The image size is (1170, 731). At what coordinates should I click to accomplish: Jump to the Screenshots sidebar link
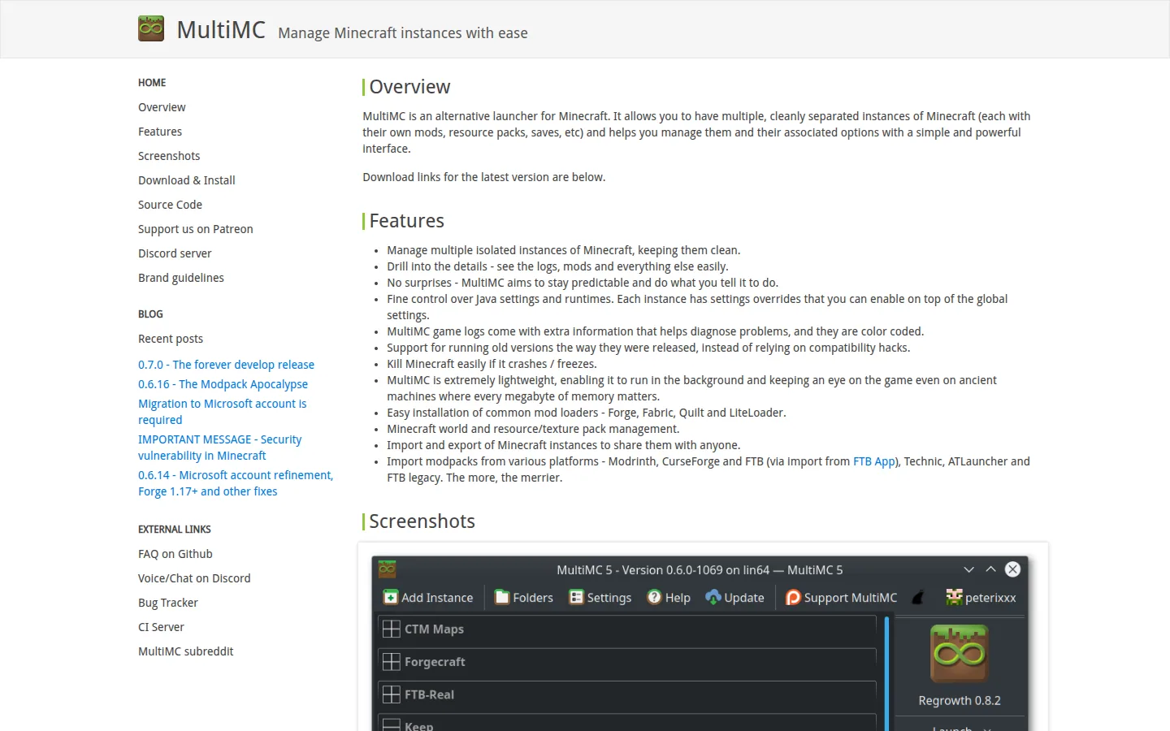[169, 156]
